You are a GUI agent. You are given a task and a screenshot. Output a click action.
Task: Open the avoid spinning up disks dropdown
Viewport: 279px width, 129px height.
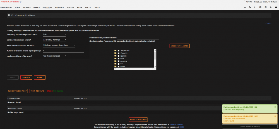[59, 45]
